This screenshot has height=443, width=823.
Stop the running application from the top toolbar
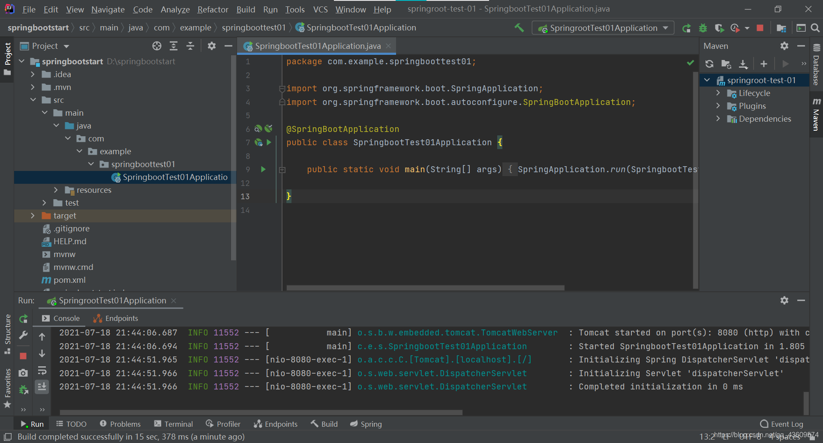[x=760, y=28]
